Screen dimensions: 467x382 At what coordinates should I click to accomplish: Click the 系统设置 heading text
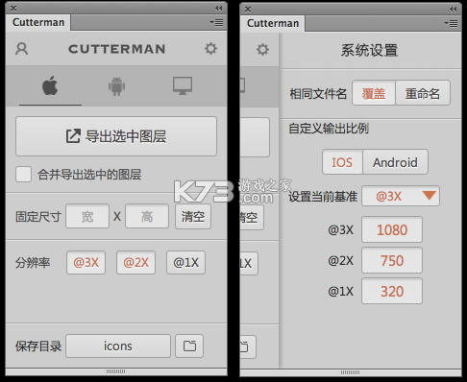(x=369, y=50)
